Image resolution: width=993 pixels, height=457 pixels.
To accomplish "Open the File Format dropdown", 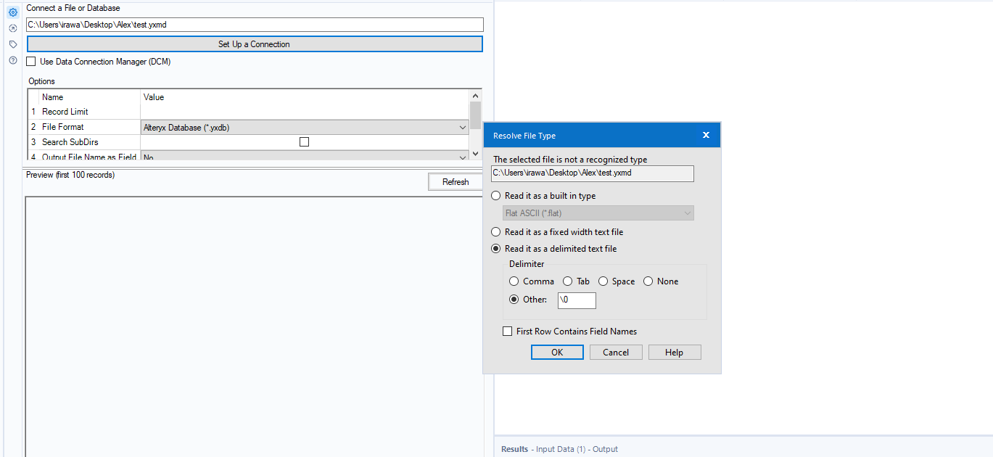I will point(462,126).
